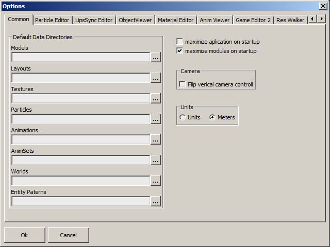
Task: Browse for the Worlds directory
Action: (156, 181)
